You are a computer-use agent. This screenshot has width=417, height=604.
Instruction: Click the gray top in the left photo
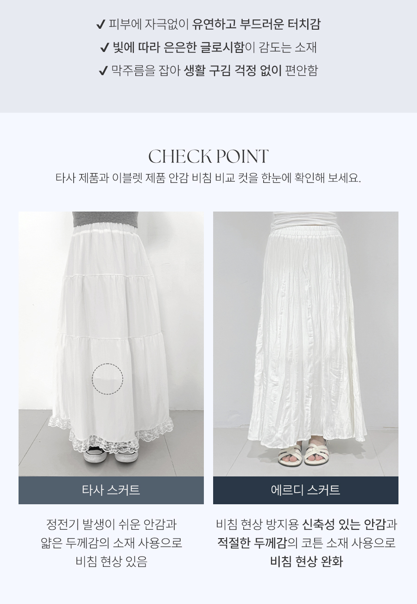[x=106, y=219]
